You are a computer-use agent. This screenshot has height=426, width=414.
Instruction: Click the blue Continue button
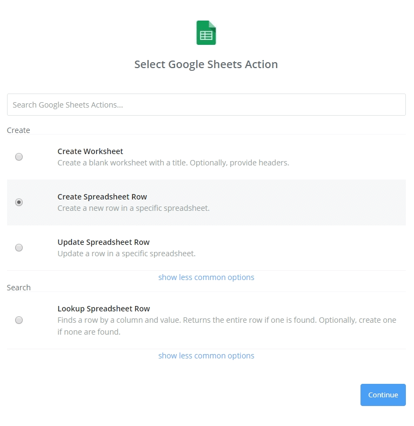pyautogui.click(x=383, y=395)
